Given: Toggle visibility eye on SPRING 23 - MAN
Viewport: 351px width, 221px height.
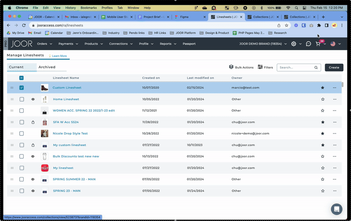Looking at the screenshot, I should [x=33, y=191].
